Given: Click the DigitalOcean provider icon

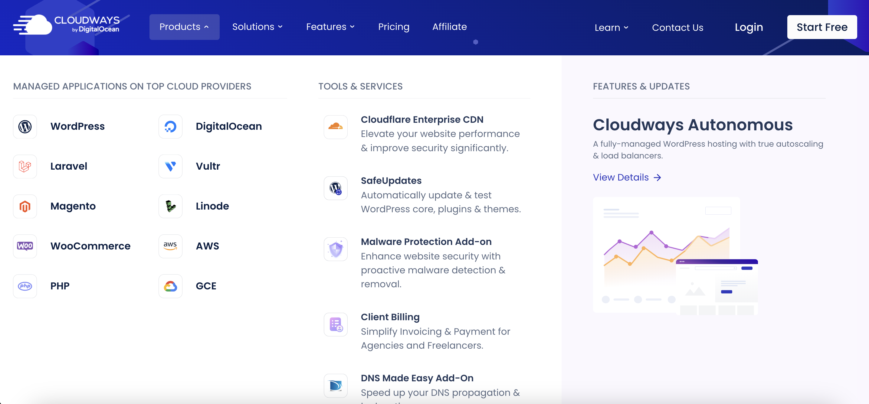Looking at the screenshot, I should pos(170,126).
